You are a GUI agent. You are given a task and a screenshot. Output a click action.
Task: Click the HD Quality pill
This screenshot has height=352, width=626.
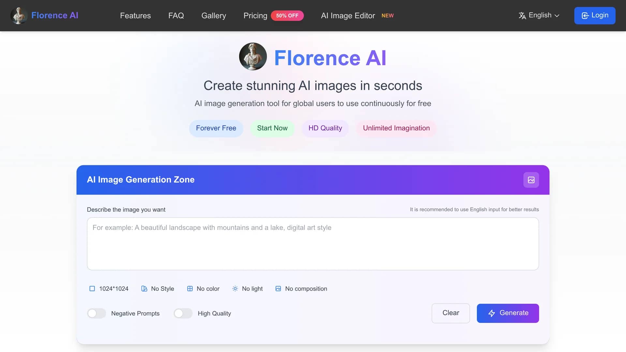coord(325,128)
